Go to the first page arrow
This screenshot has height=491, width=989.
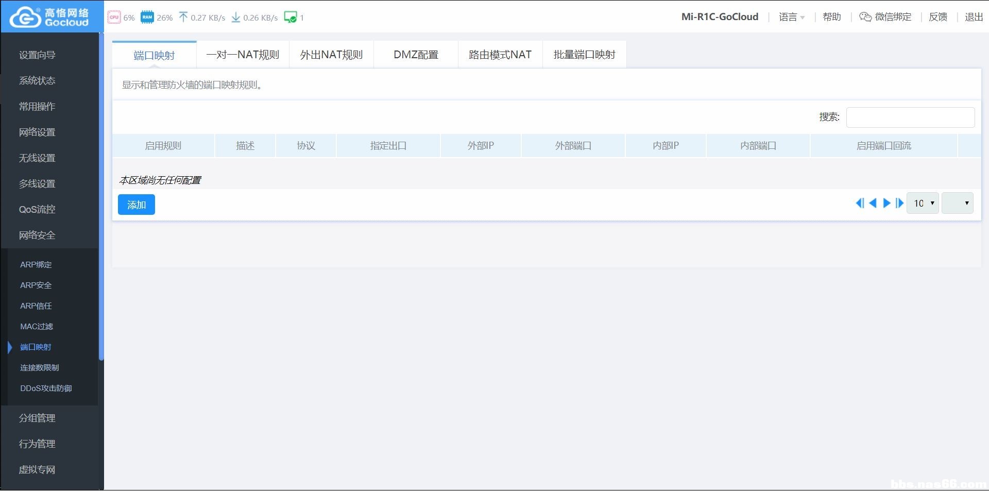(x=859, y=203)
